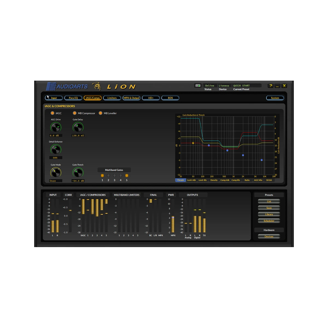Click the Gate Delay knob
Screen dimensions: 328x328
point(78,127)
